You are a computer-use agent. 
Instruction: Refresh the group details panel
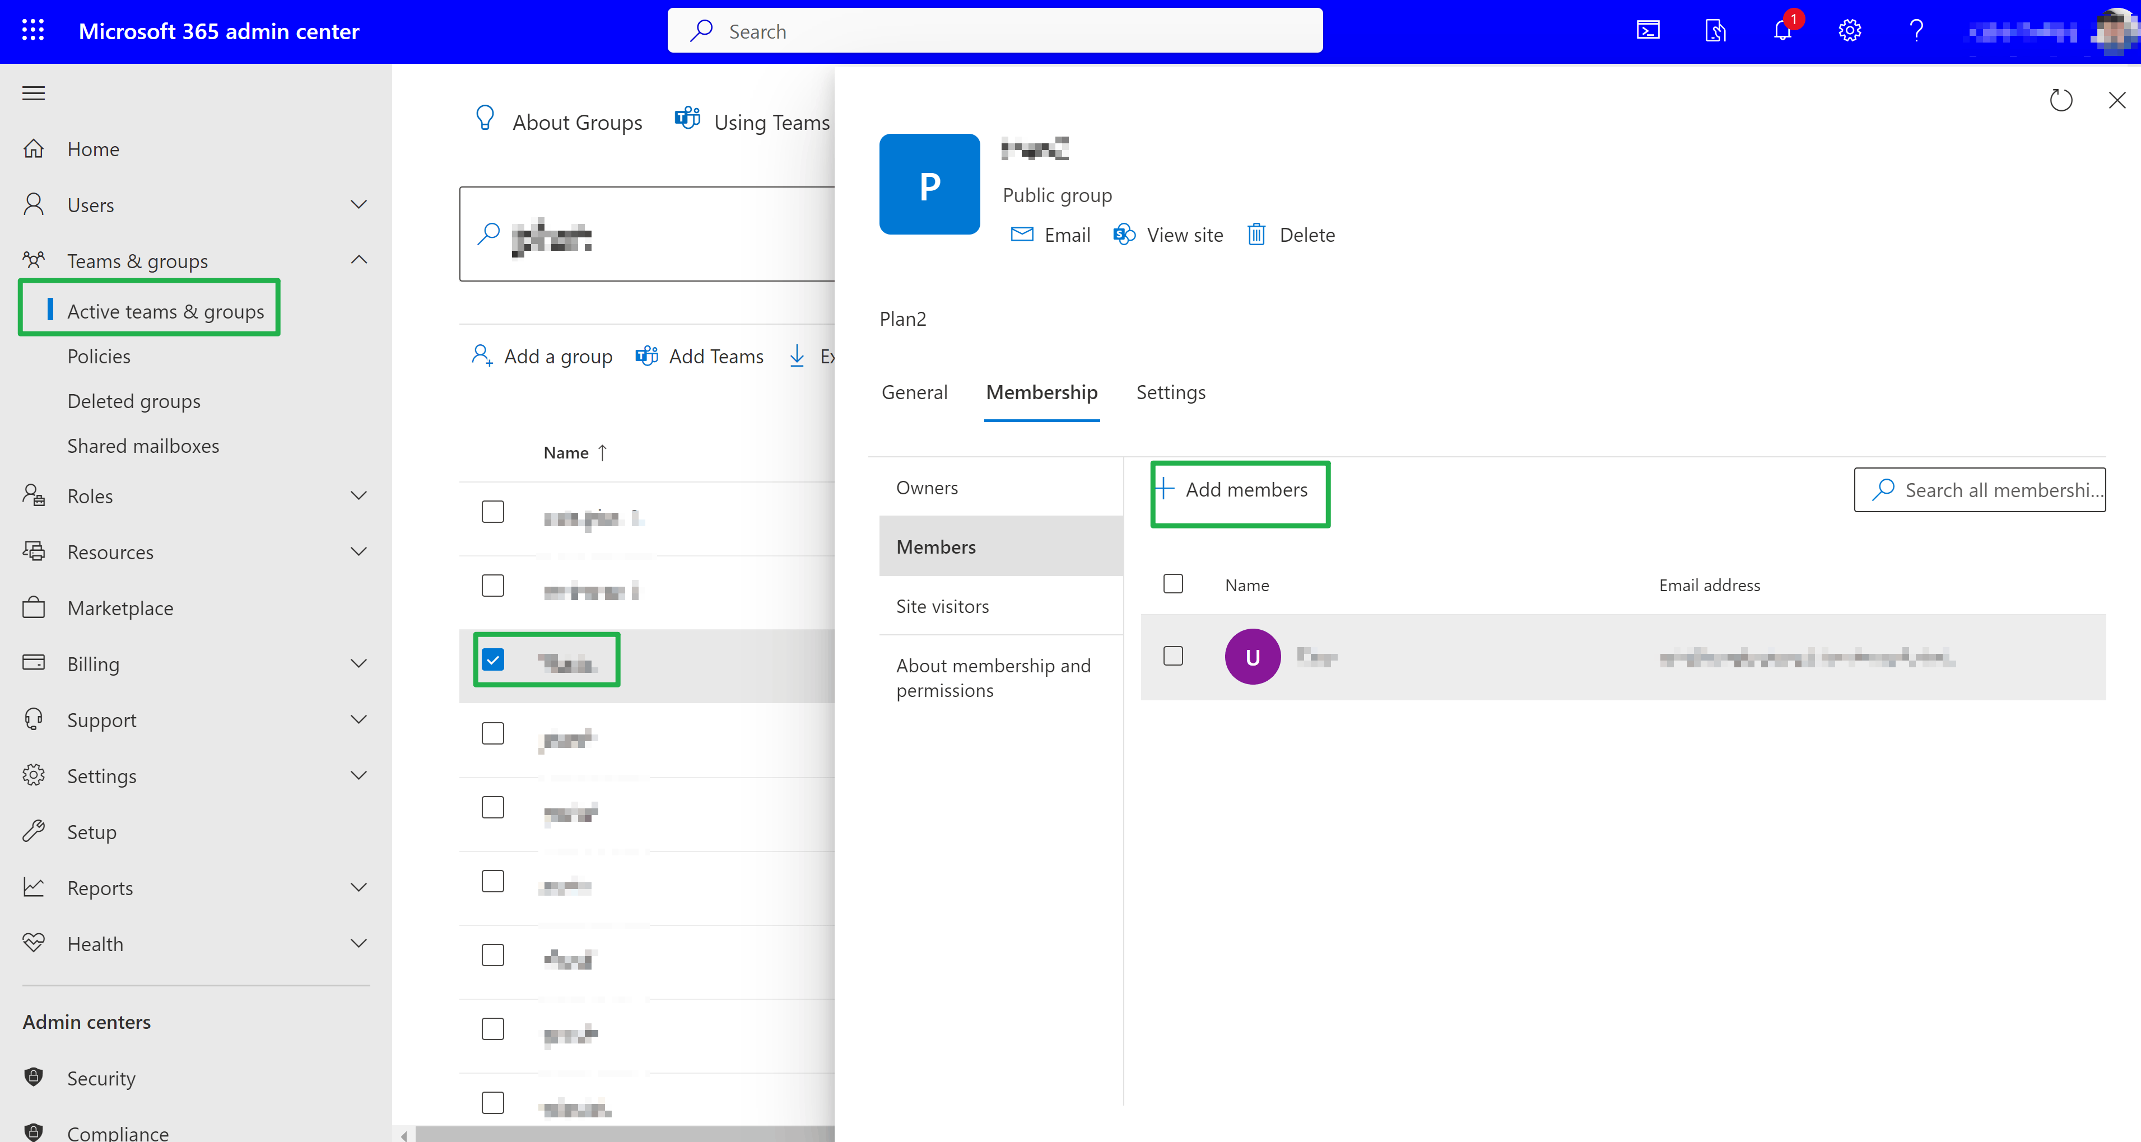pyautogui.click(x=2060, y=101)
